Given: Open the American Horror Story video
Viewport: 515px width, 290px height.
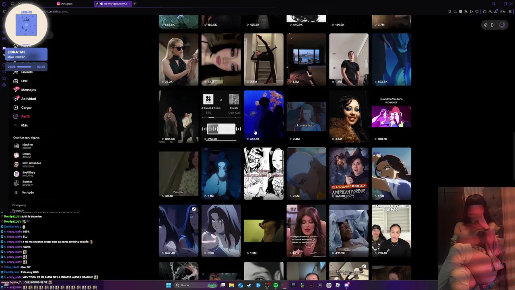Looking at the screenshot, I should [349, 174].
